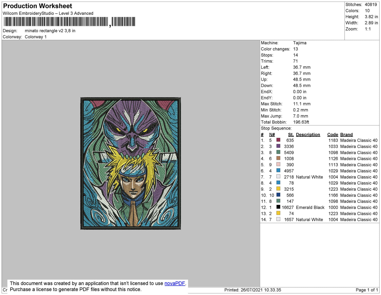The height and width of the screenshot is (295, 381).
Task: Pick the brown swatch for stop 4
Action: coord(278,158)
